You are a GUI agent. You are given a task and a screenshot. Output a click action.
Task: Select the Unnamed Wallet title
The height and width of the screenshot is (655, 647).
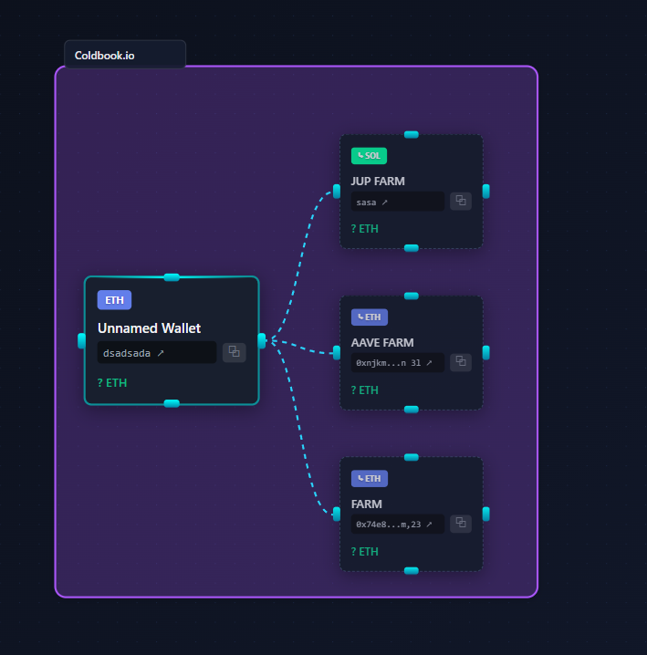pos(150,328)
